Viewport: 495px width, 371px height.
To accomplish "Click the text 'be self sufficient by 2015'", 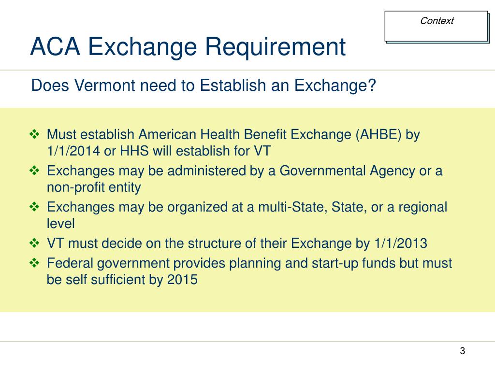I will click(x=122, y=280).
